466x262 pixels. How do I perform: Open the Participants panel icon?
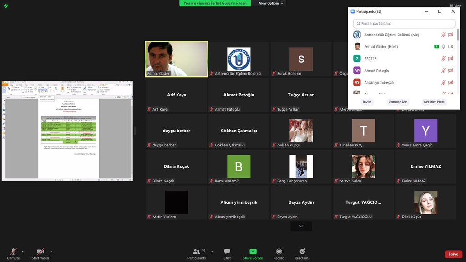[196, 252]
